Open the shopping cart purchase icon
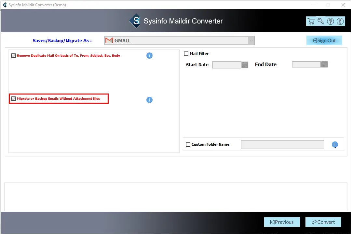 311,21
